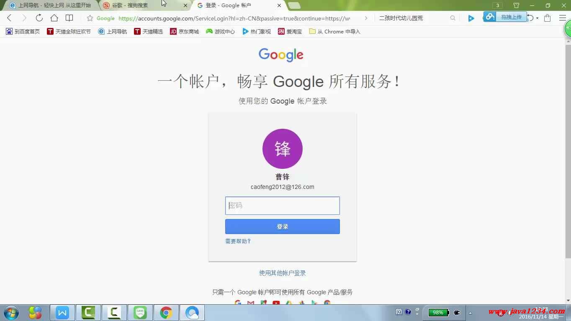Click the blue video play toolbar icon
The width and height of the screenshot is (571, 321).
click(471, 18)
